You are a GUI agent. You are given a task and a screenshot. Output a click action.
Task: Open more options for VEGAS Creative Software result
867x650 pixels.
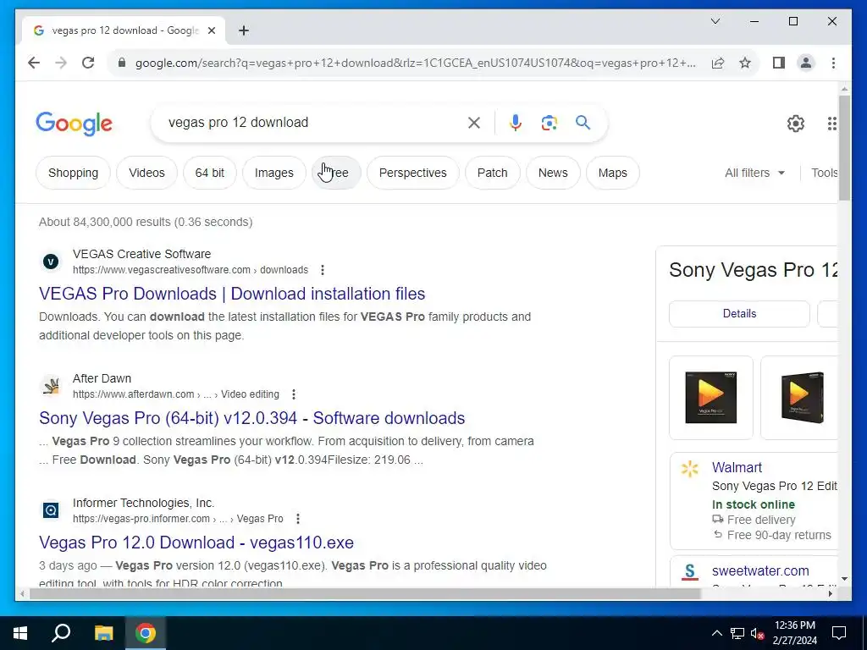coord(323,270)
